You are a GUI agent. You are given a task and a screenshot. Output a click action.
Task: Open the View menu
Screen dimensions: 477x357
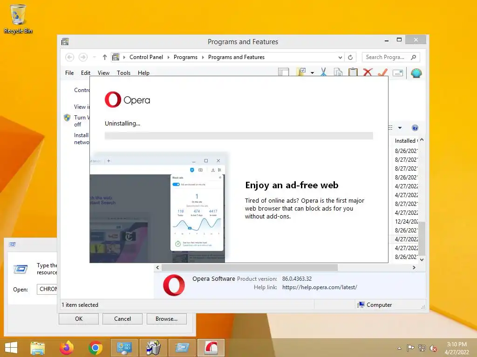pos(103,73)
